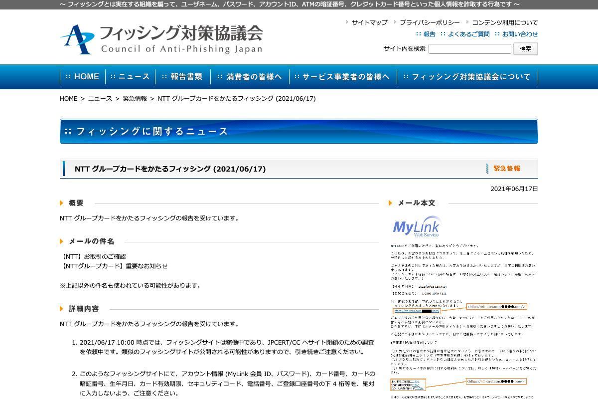Open the 消費者の皆様へ navigation menu item
Image resolution: width=598 pixels, height=399 pixels.
[250, 77]
